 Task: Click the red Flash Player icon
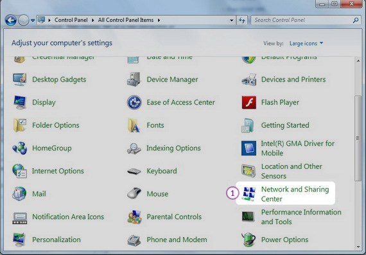pyautogui.click(x=249, y=102)
